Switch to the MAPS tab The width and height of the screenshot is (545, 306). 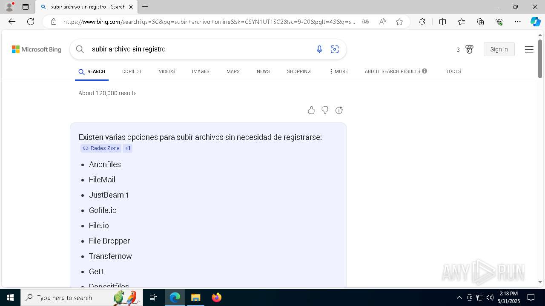coord(233,71)
